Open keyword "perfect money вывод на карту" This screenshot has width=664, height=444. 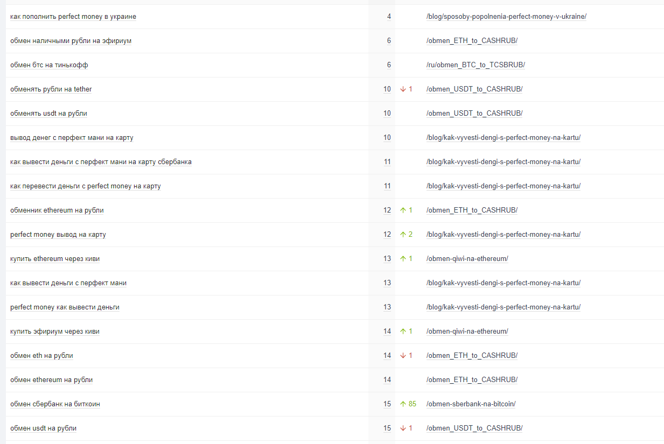pos(58,235)
